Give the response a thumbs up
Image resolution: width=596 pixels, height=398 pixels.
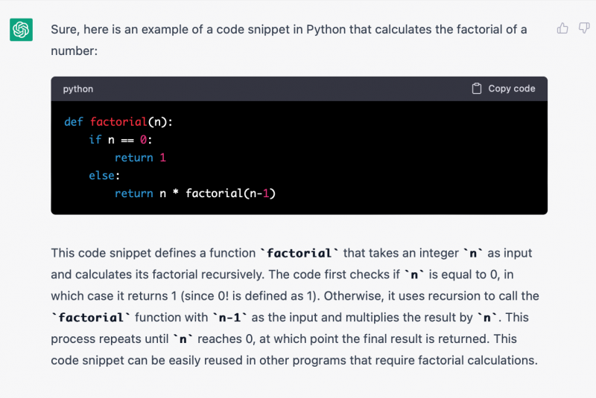pos(562,28)
